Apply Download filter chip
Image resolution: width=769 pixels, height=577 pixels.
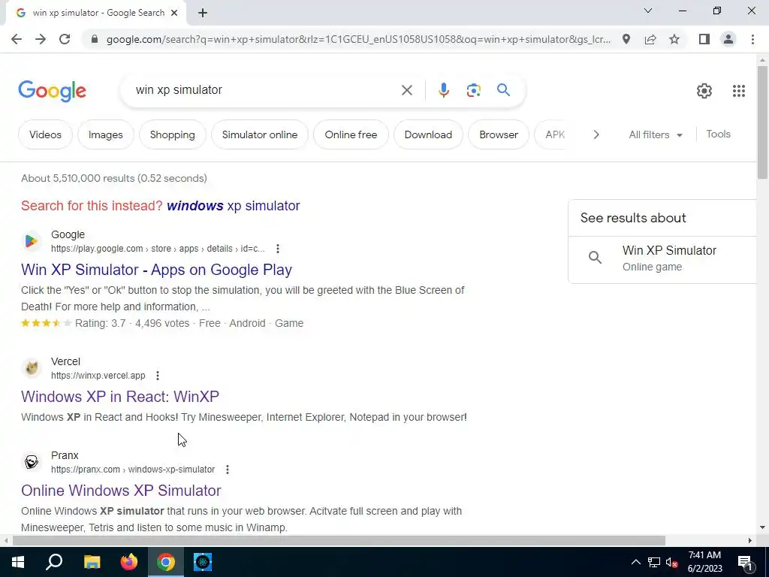pyautogui.click(x=428, y=134)
